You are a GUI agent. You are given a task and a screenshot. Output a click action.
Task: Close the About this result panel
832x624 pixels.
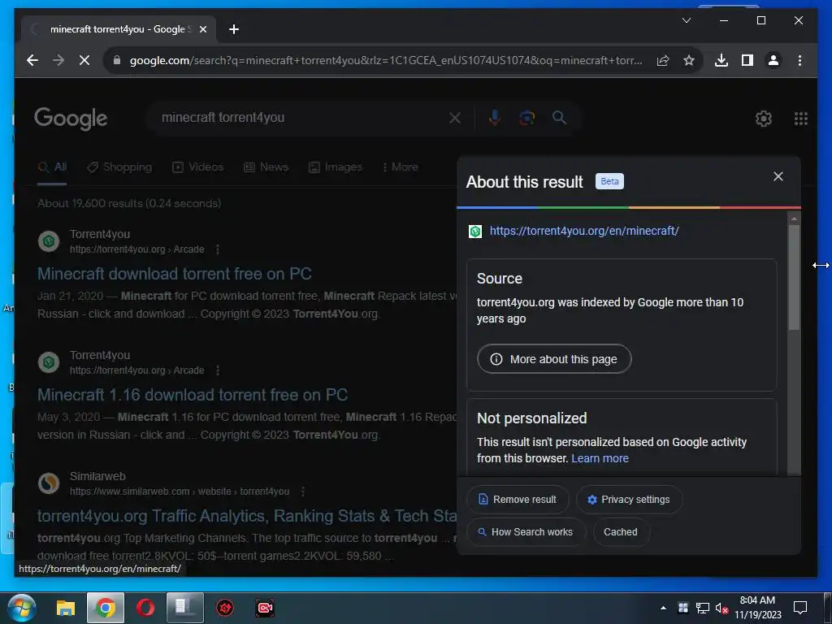click(x=778, y=176)
